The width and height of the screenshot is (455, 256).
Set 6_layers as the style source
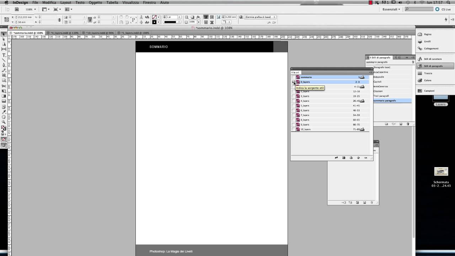[293, 110]
